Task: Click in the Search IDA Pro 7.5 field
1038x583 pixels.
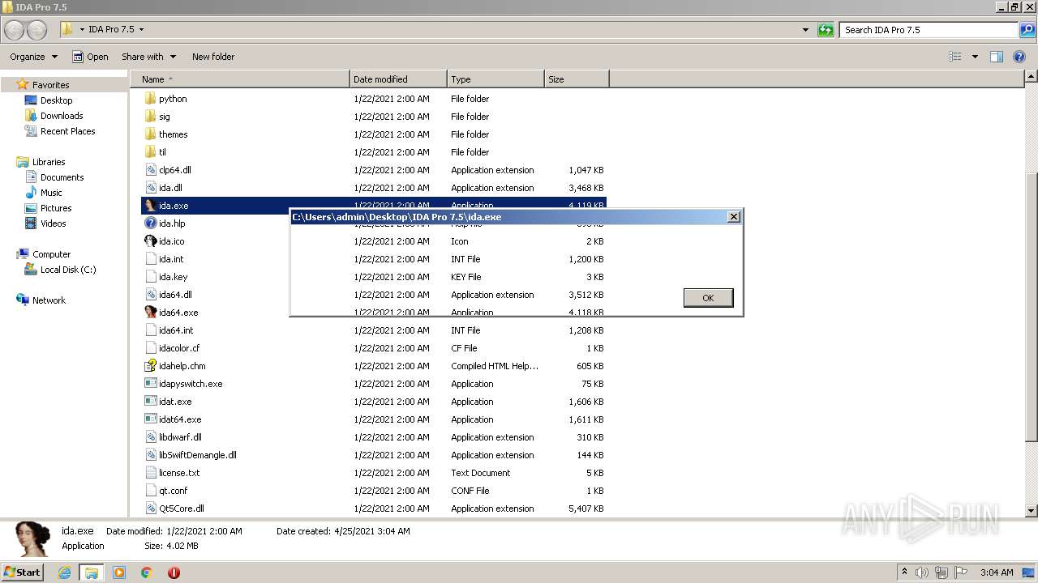Action: (929, 30)
